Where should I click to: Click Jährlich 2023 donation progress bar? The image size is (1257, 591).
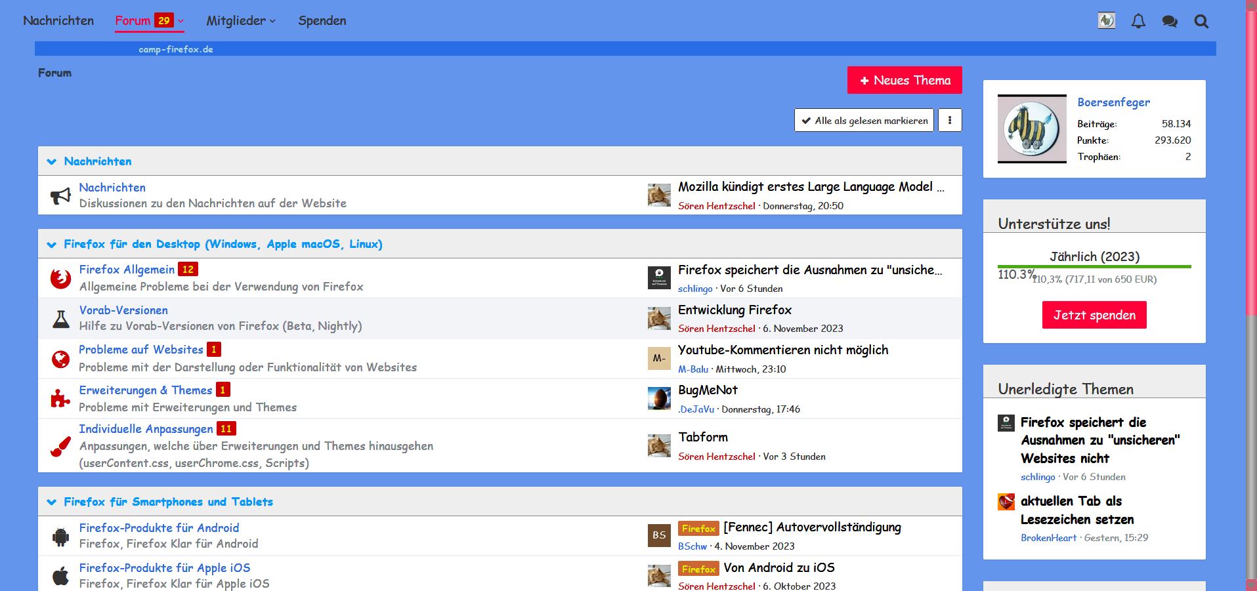click(1094, 266)
